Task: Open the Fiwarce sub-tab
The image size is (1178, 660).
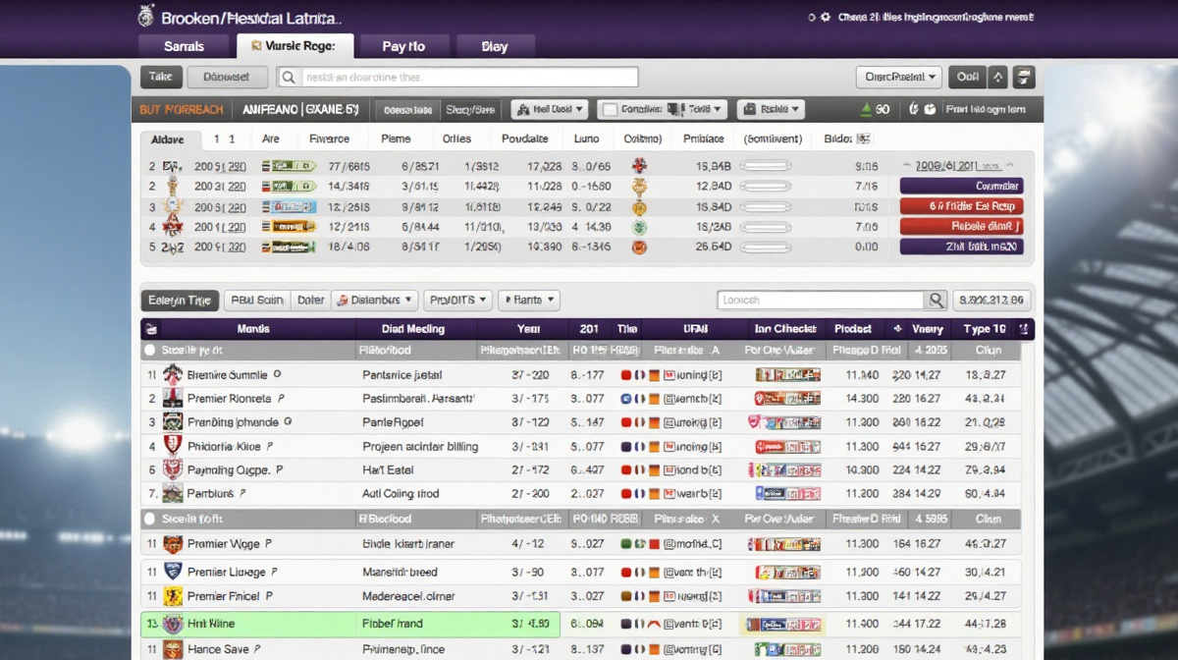Action: point(329,139)
